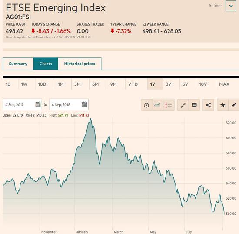The width and height of the screenshot is (239, 234).
Task: Open end date calendar picker icon
Action: pos(84,104)
